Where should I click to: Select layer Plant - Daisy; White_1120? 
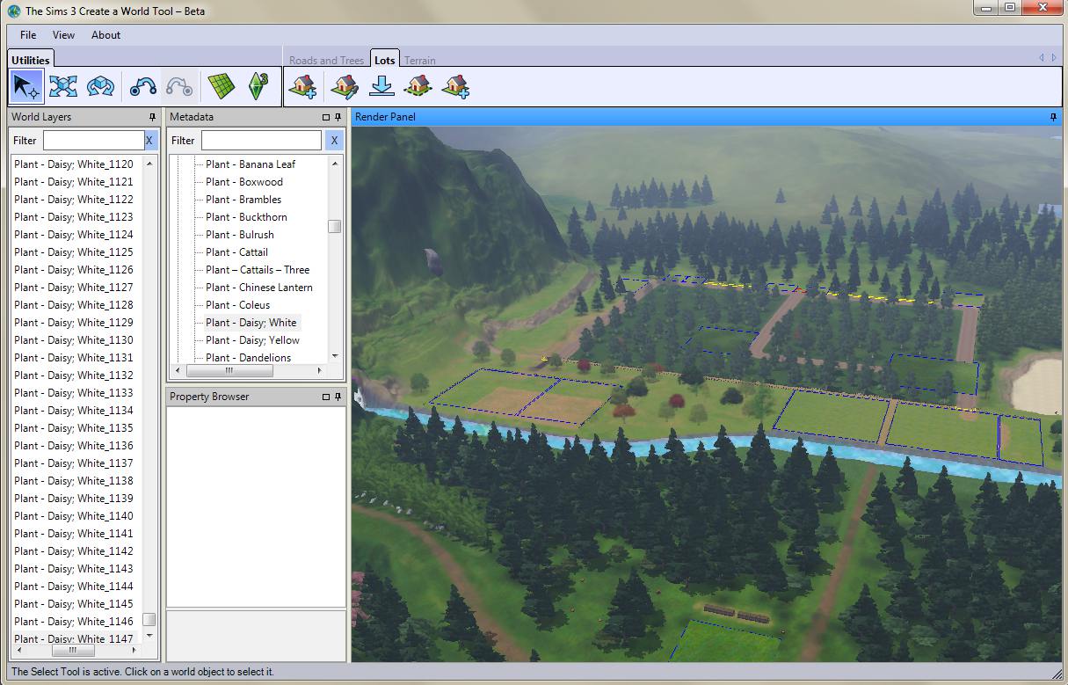coord(74,164)
